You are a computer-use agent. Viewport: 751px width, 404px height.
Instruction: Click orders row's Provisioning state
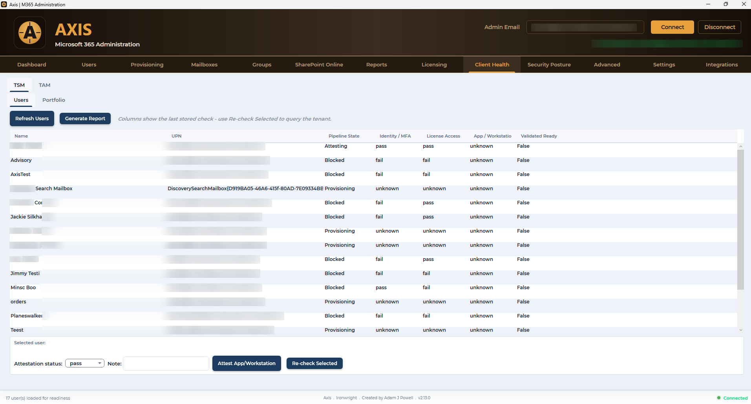[x=340, y=302]
